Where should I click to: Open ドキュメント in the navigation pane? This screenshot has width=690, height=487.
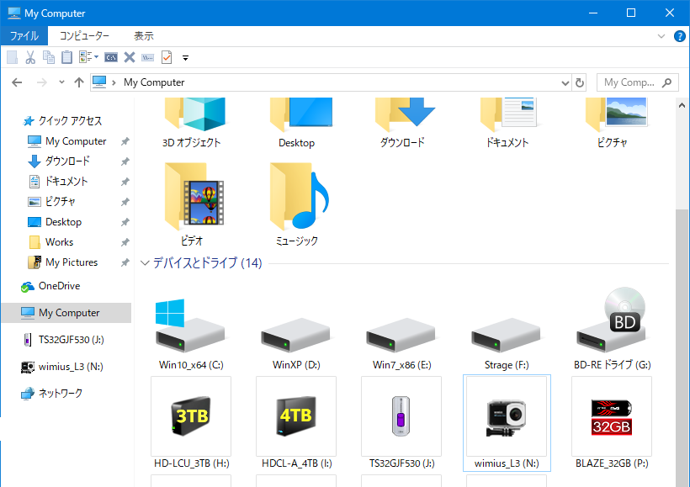[x=66, y=181]
